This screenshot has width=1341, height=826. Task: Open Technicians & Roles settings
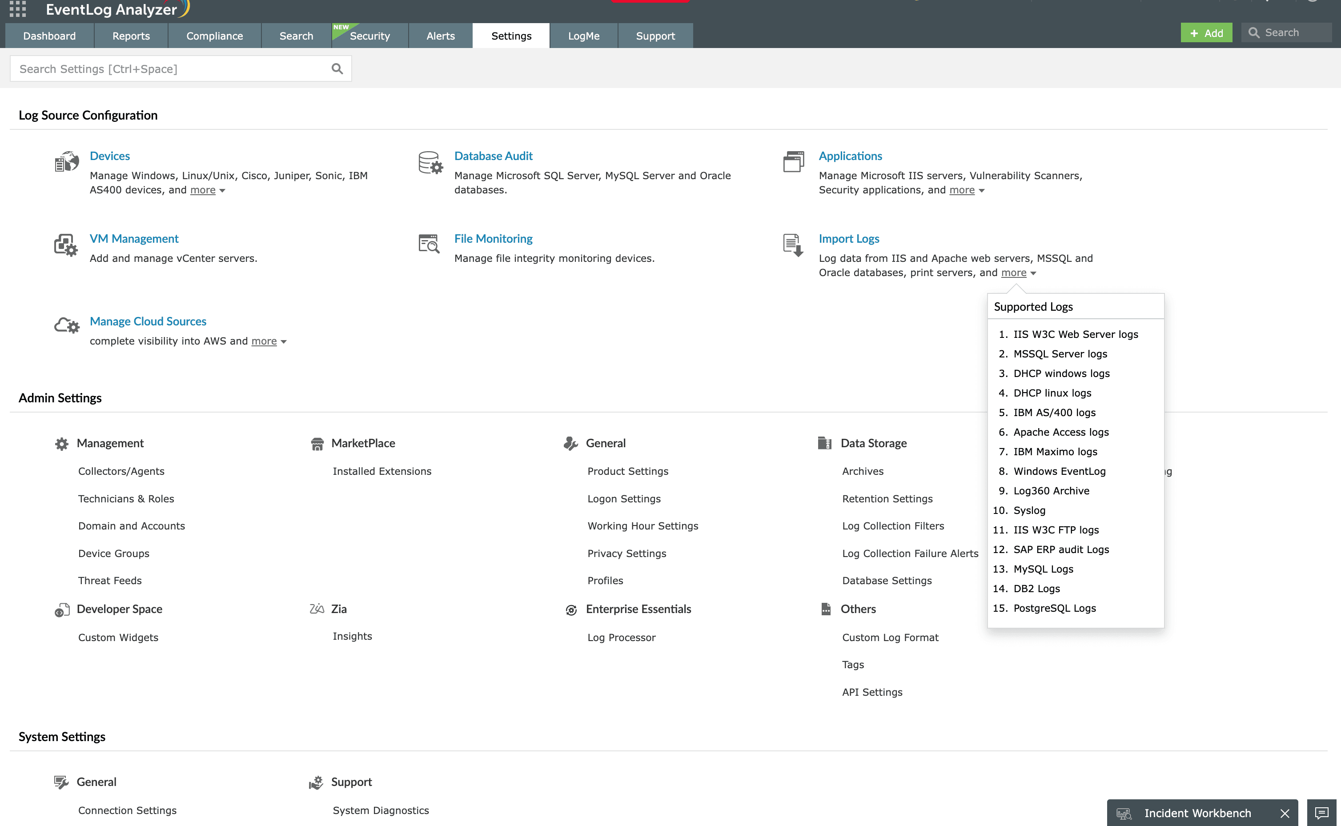[126, 499]
